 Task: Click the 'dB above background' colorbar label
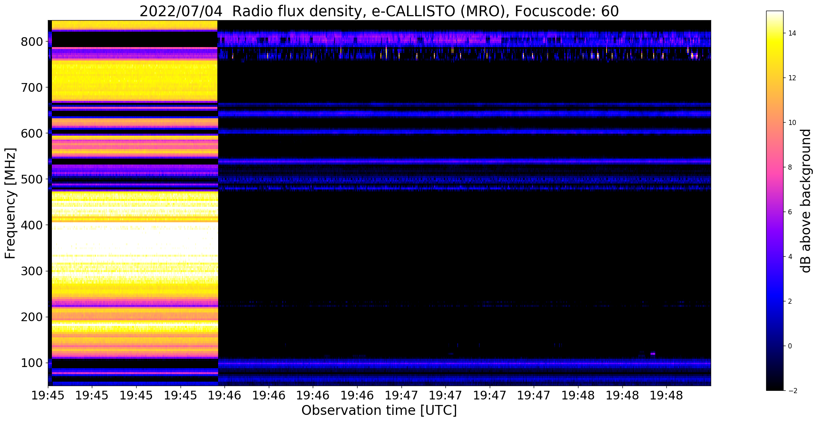(805, 201)
